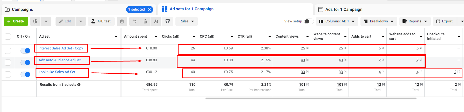Click the trash delete icon

pos(145,21)
